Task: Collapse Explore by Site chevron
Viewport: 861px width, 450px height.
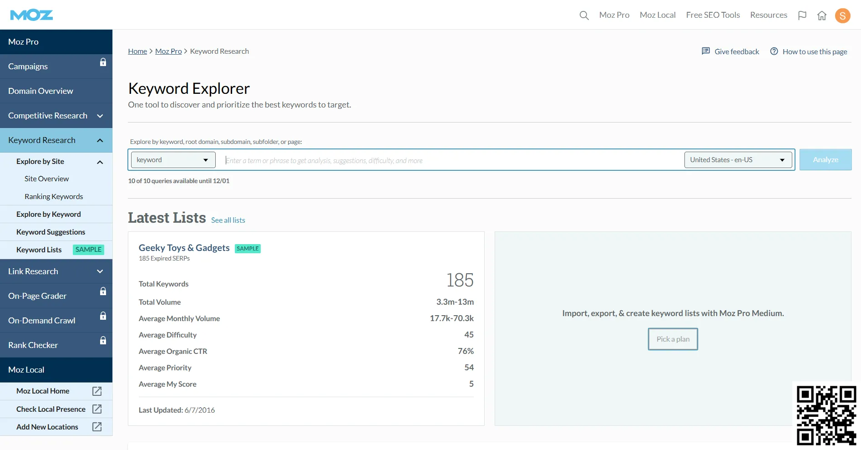Action: [100, 162]
